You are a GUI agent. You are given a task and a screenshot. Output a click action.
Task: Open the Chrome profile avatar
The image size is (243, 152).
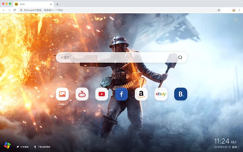tap(234, 10)
